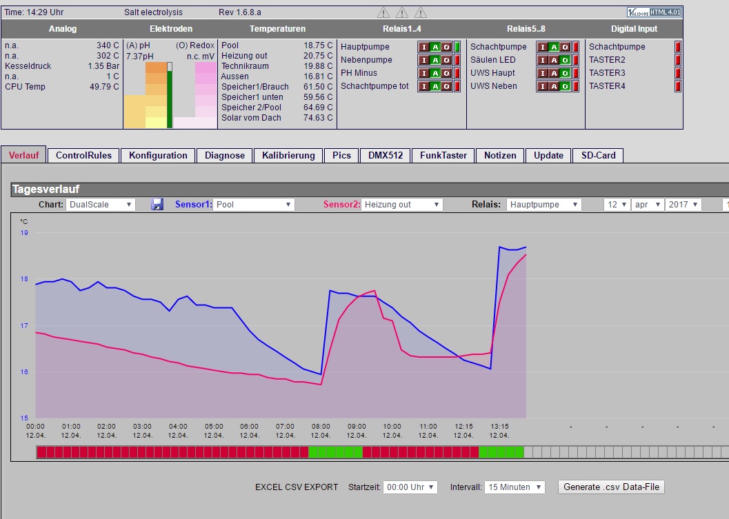Screen dimensions: 729x519
Task: Click the TASTER3 red input indicator
Action: (x=678, y=72)
